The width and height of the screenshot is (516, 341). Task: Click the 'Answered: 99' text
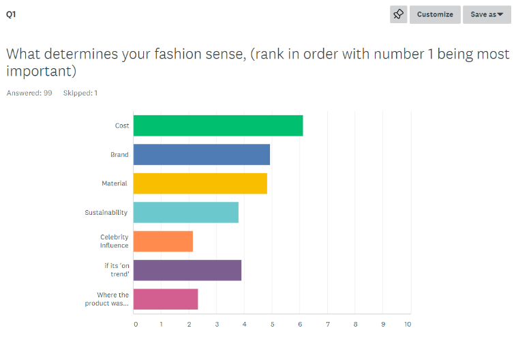[29, 93]
